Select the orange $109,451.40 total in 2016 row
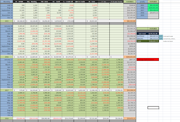 coord(130,57)
